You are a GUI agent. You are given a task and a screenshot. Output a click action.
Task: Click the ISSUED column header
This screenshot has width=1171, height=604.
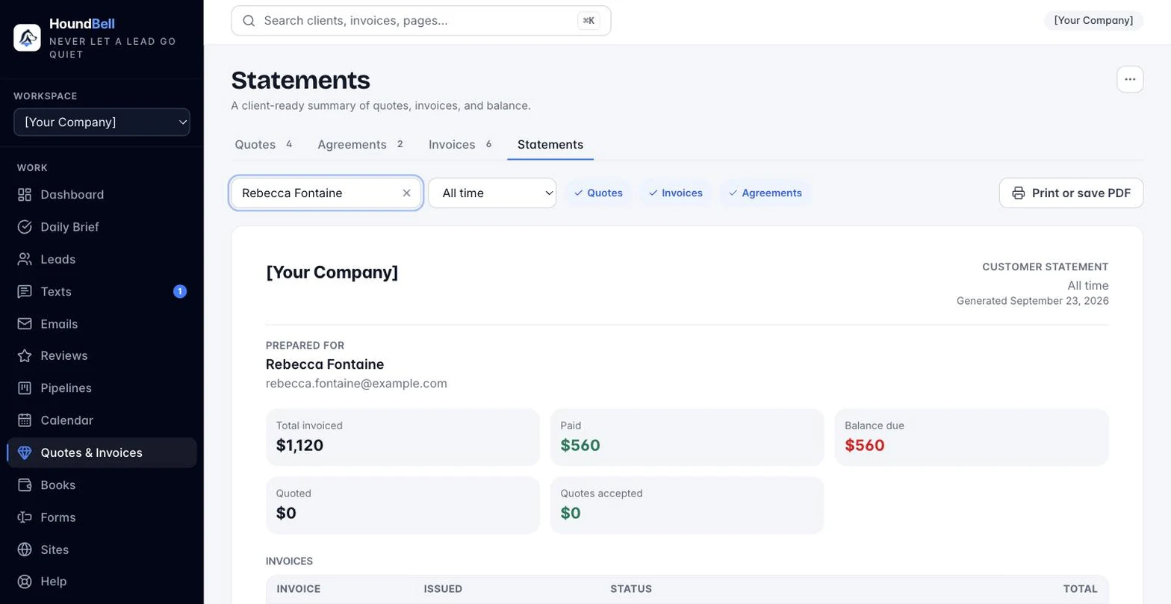point(443,589)
